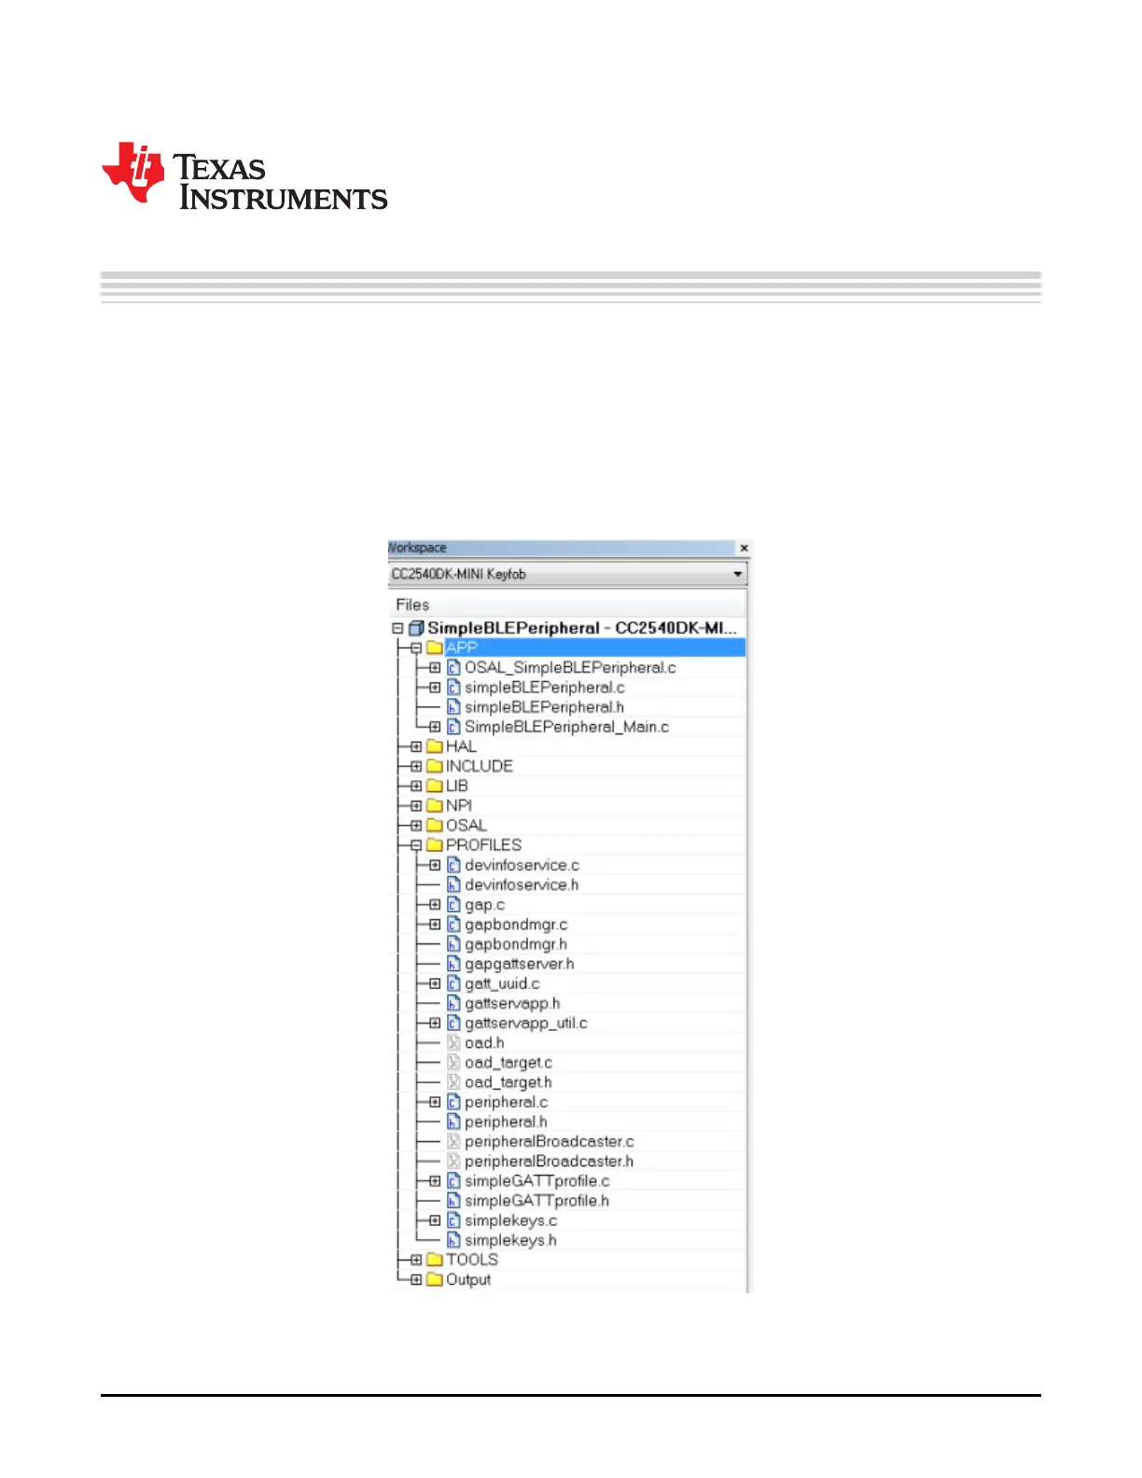
Task: Click the TOOLS folder icon
Action: click(x=435, y=1260)
